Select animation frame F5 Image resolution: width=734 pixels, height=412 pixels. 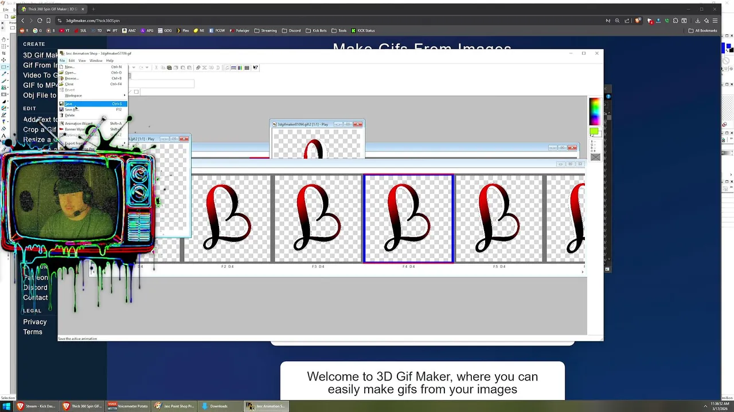(499, 219)
